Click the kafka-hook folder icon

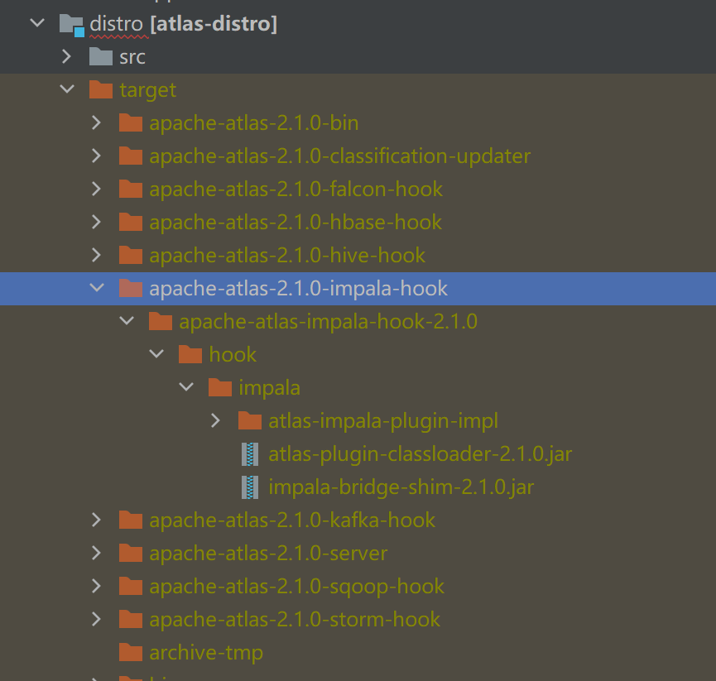tap(131, 520)
